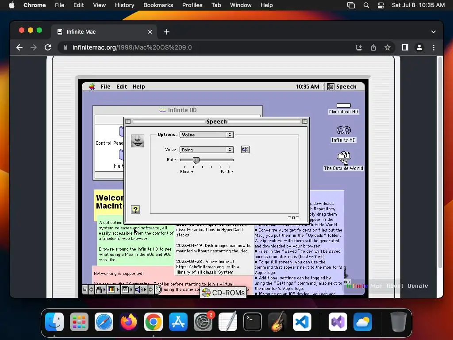Open Chrome's three-dot menu

(434, 47)
